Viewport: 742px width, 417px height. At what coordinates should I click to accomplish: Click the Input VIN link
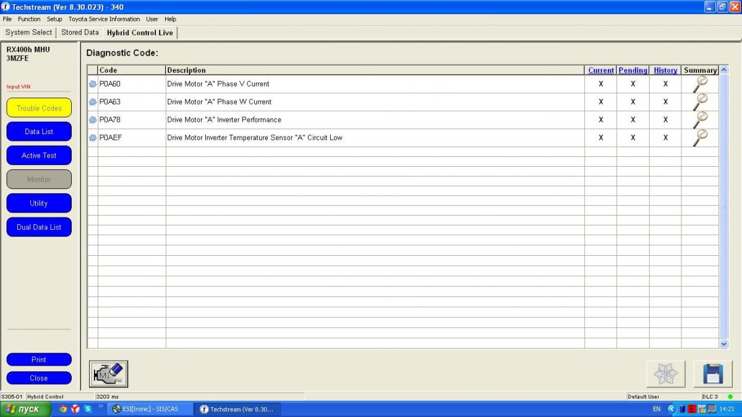point(19,87)
